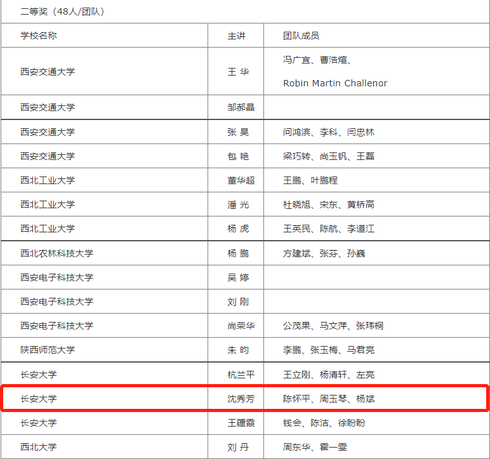
Task: Select the 陕西师范大学 school cell
Action: 47,350
